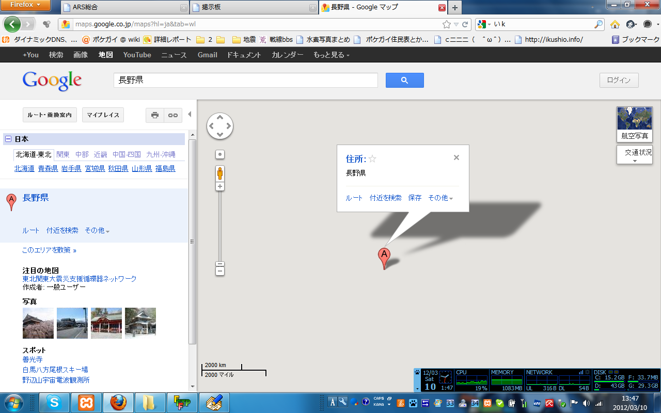Screen dimensions: 661x413
Task: Switch to the 掲示板 browser tab
Action: tap(253, 8)
